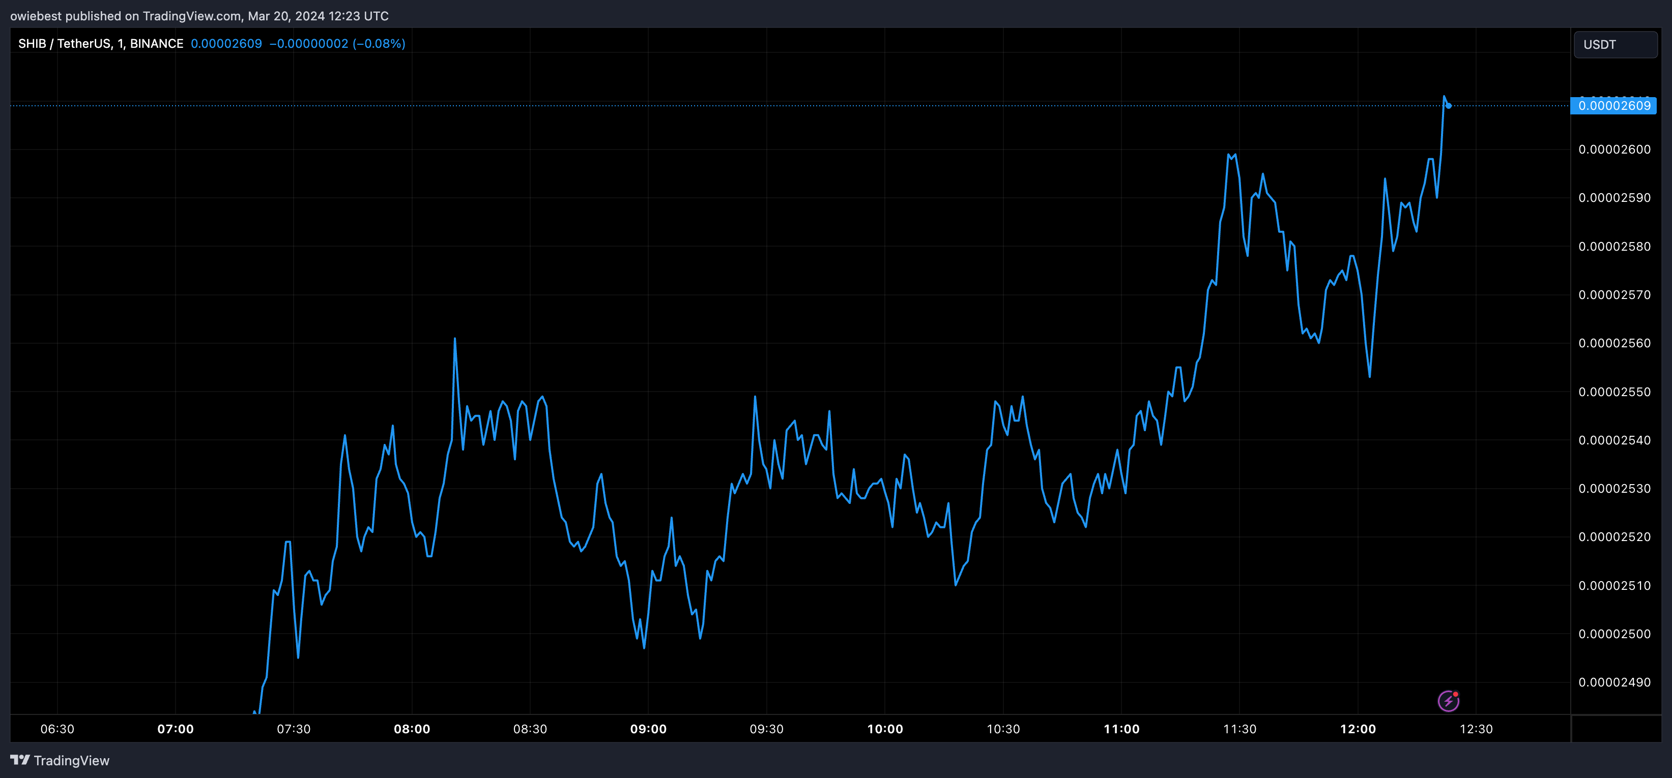Click the current price label 0.00002609 on axis
The image size is (1672, 778).
[x=1613, y=106]
